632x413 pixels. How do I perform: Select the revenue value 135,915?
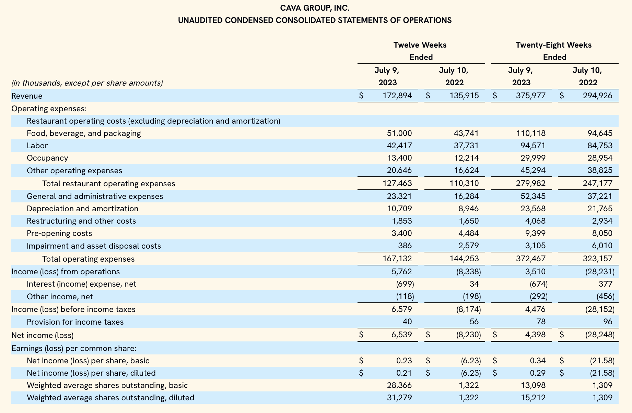click(464, 96)
